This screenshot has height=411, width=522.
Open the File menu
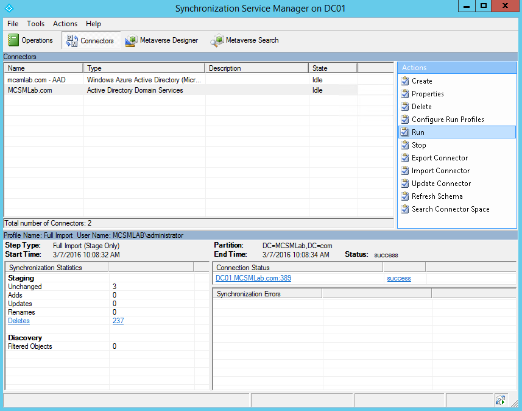click(13, 24)
